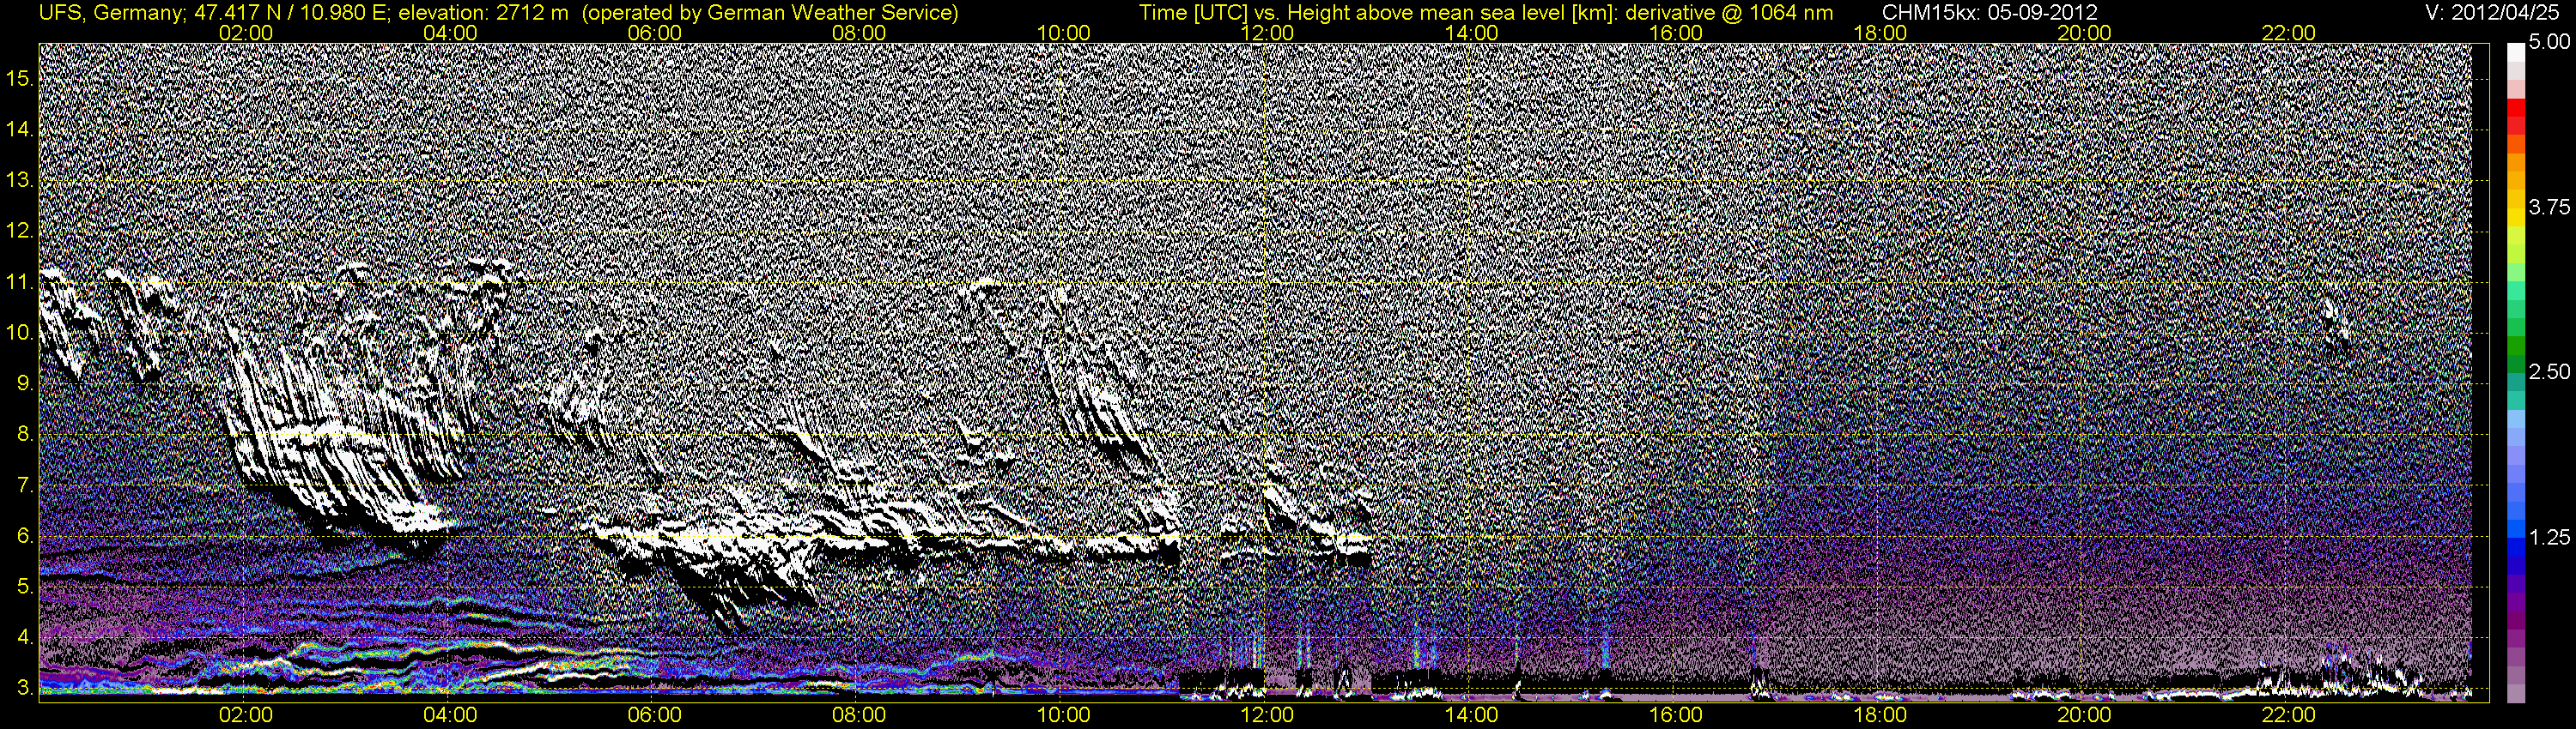
Task: Click the 14 km height axis label
Action: point(18,129)
